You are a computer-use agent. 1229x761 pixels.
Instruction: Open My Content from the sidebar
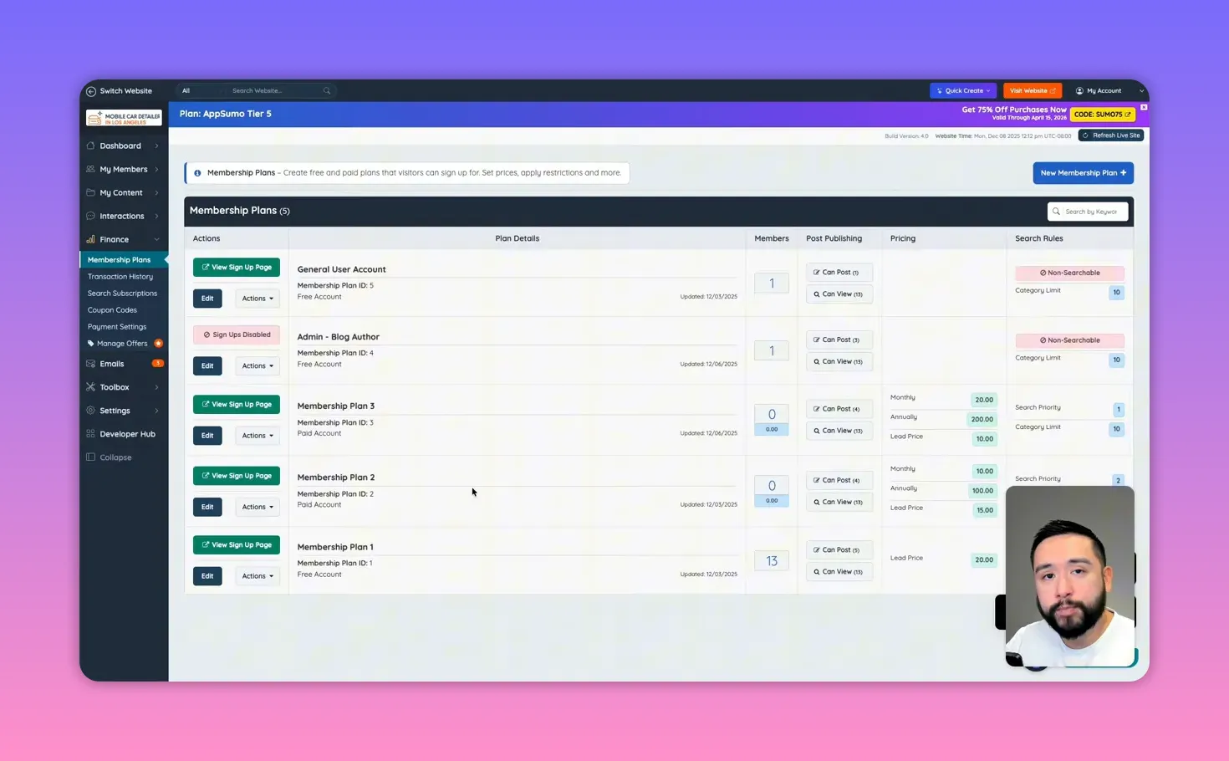coord(90,192)
